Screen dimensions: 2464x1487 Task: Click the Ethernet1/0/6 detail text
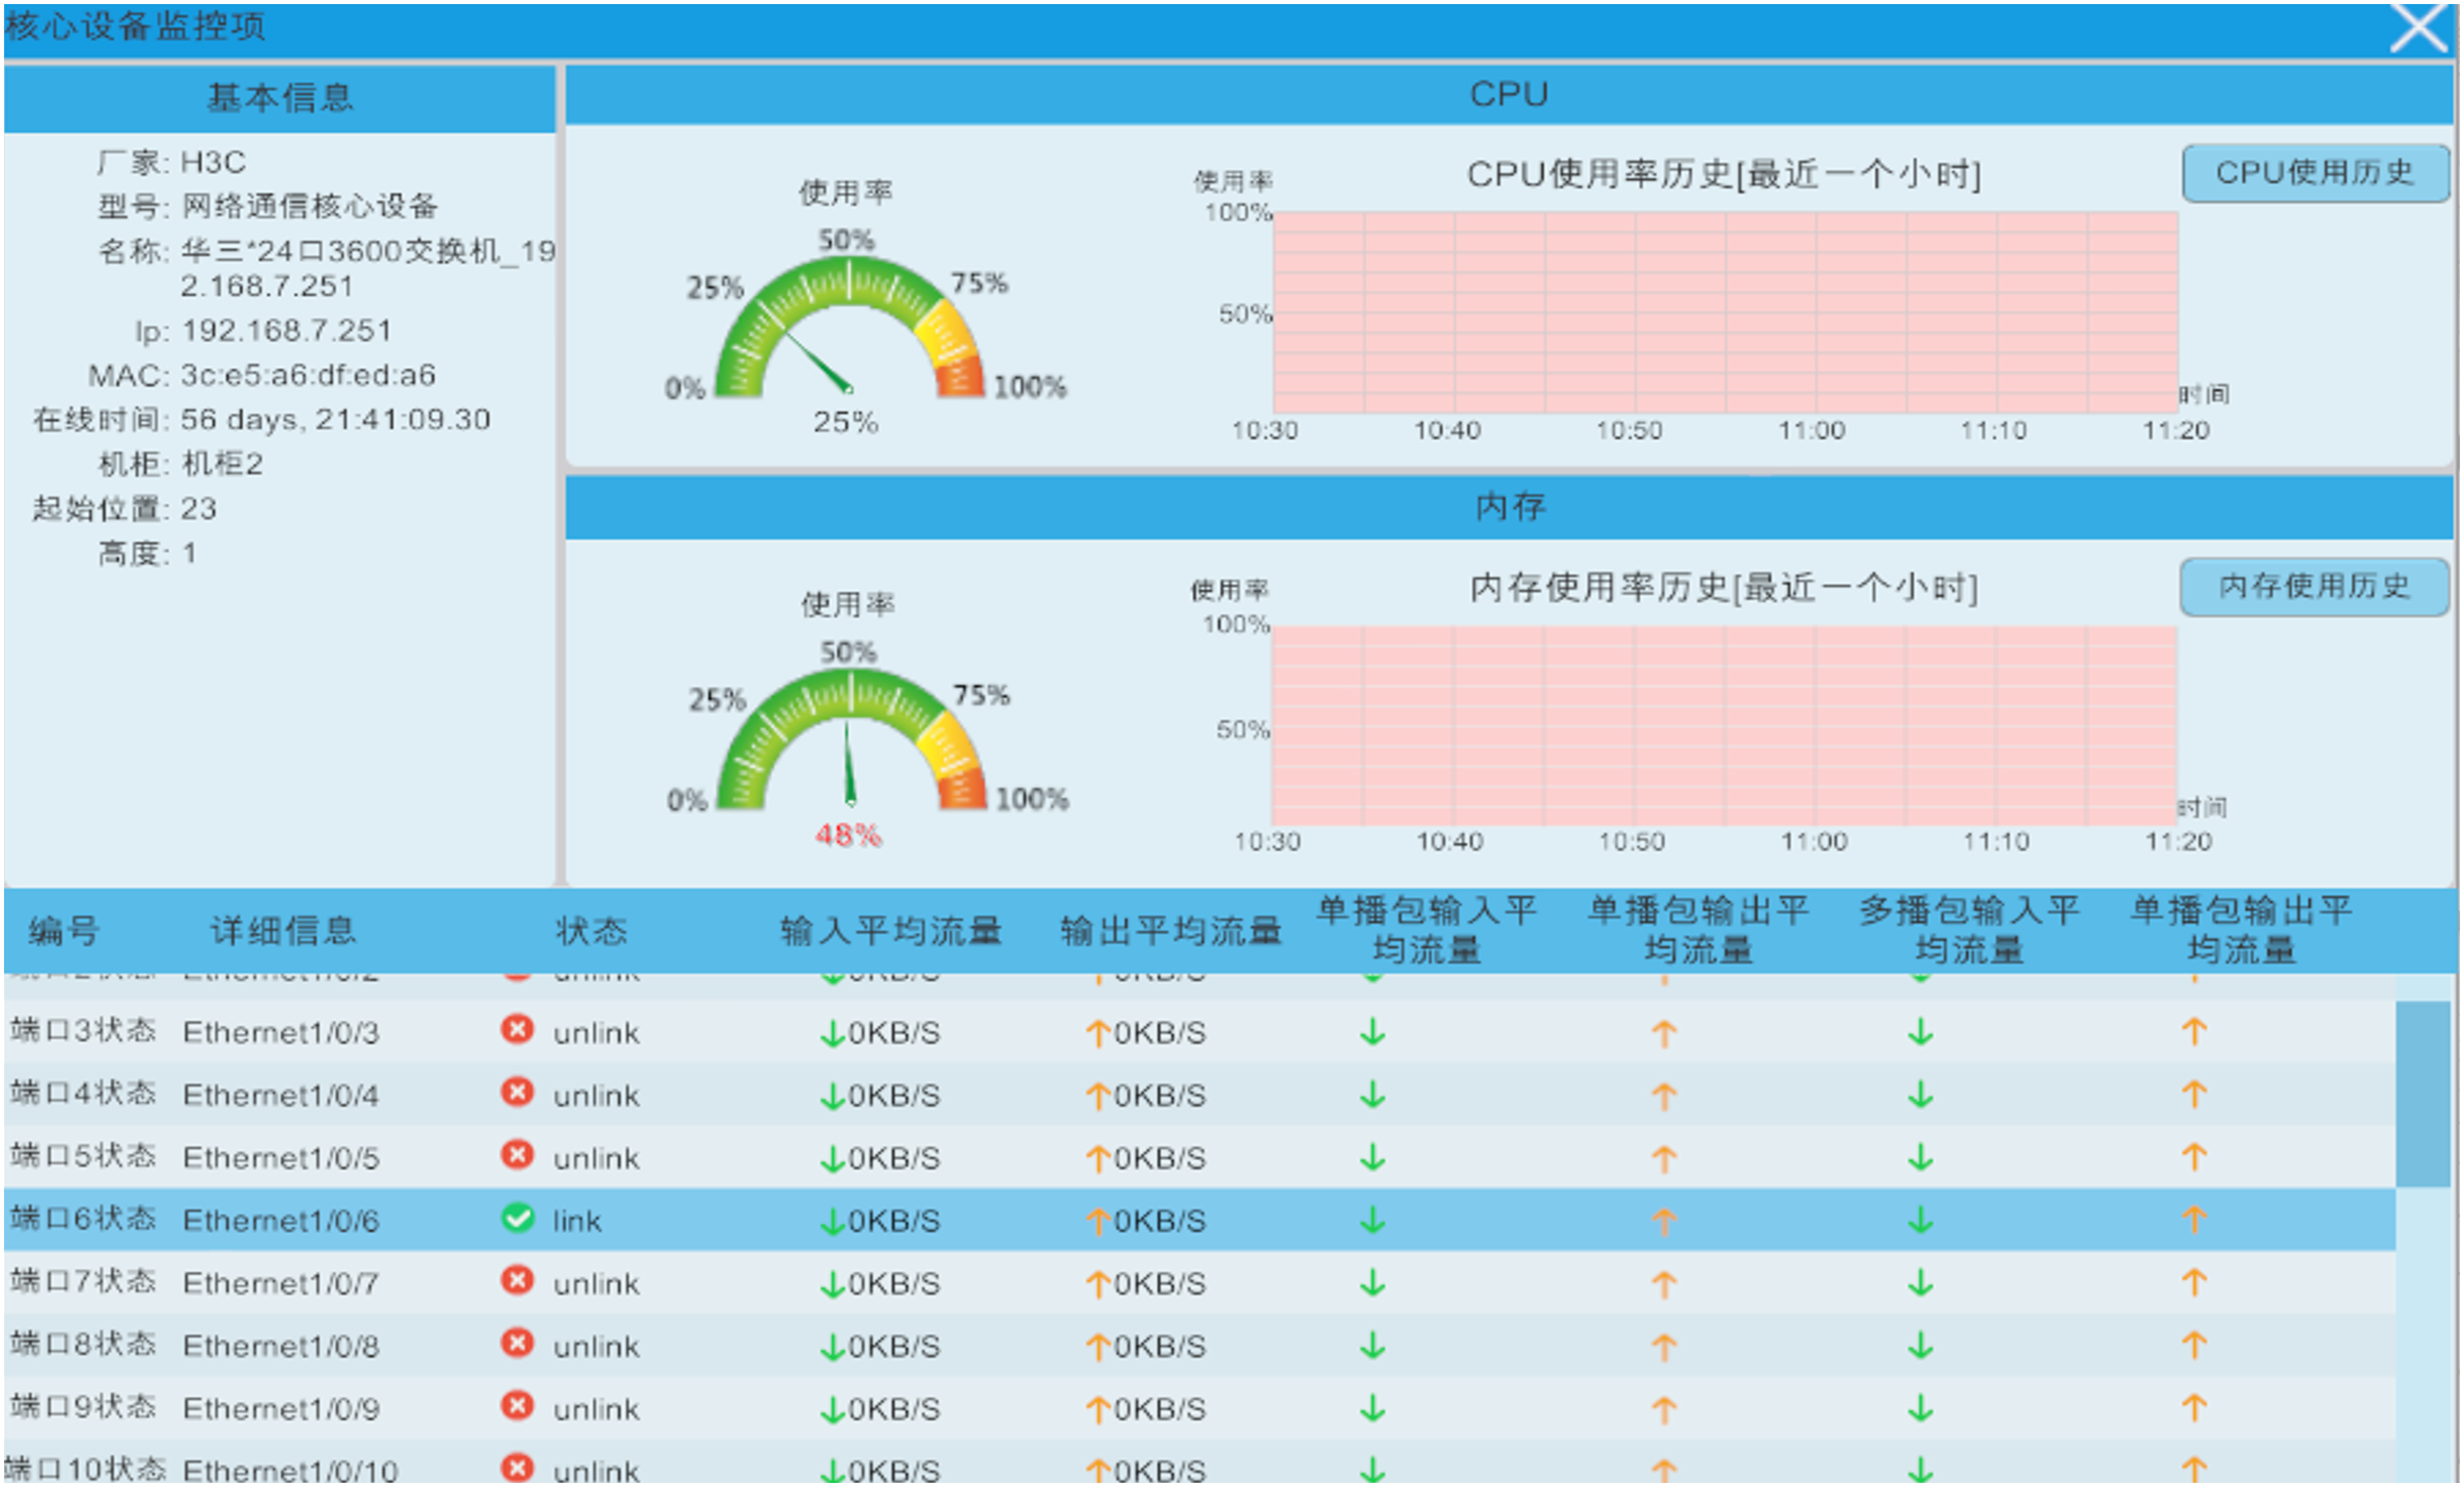click(x=281, y=1221)
